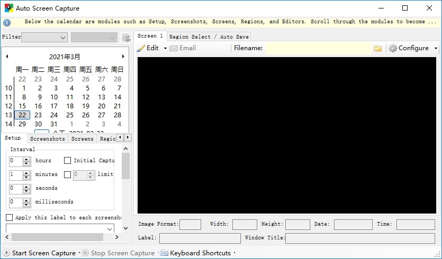Open Keyboard Shortcuts
Screen dimensions: 442x259
pyautogui.click(x=200, y=253)
